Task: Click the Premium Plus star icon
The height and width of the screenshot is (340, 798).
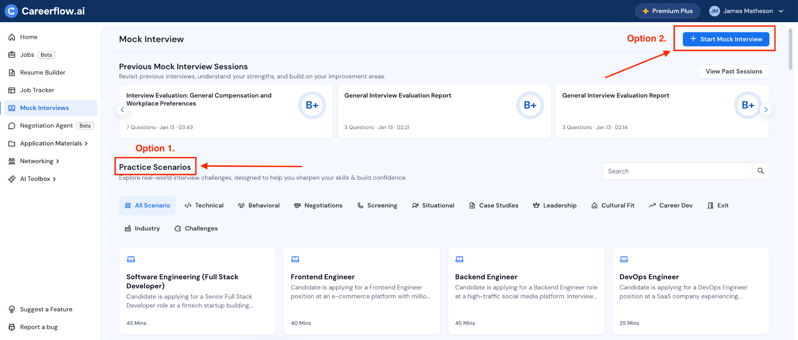Action: 646,11
